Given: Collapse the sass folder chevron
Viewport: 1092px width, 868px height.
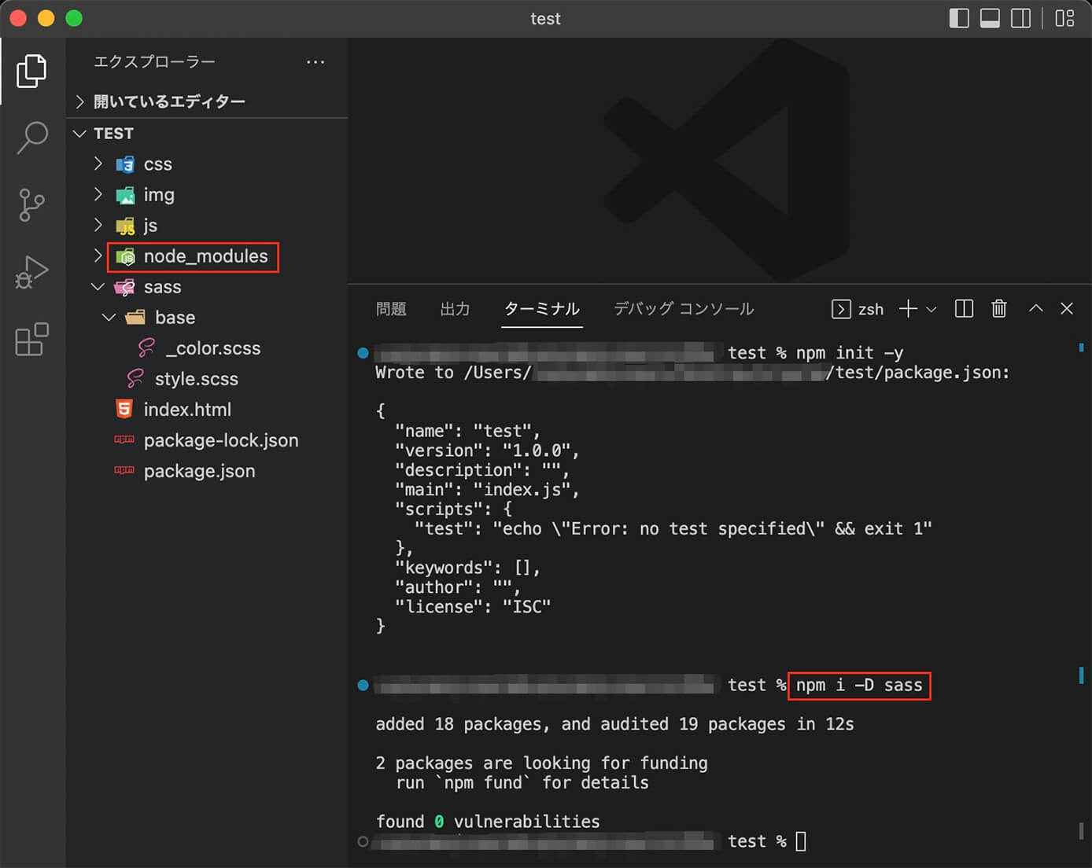Looking at the screenshot, I should pyautogui.click(x=98, y=287).
